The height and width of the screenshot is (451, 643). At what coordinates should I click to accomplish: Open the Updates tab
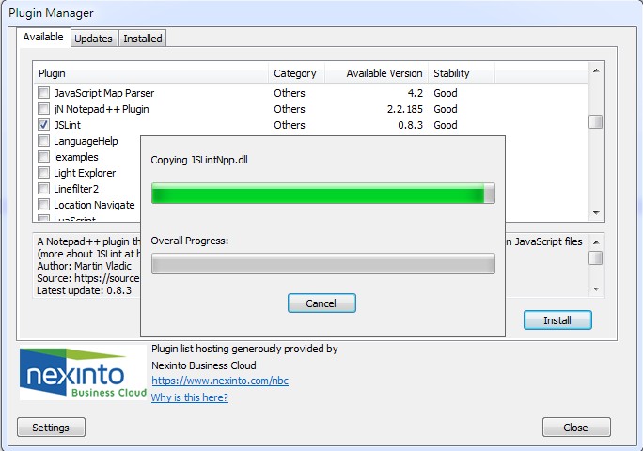pyautogui.click(x=93, y=39)
